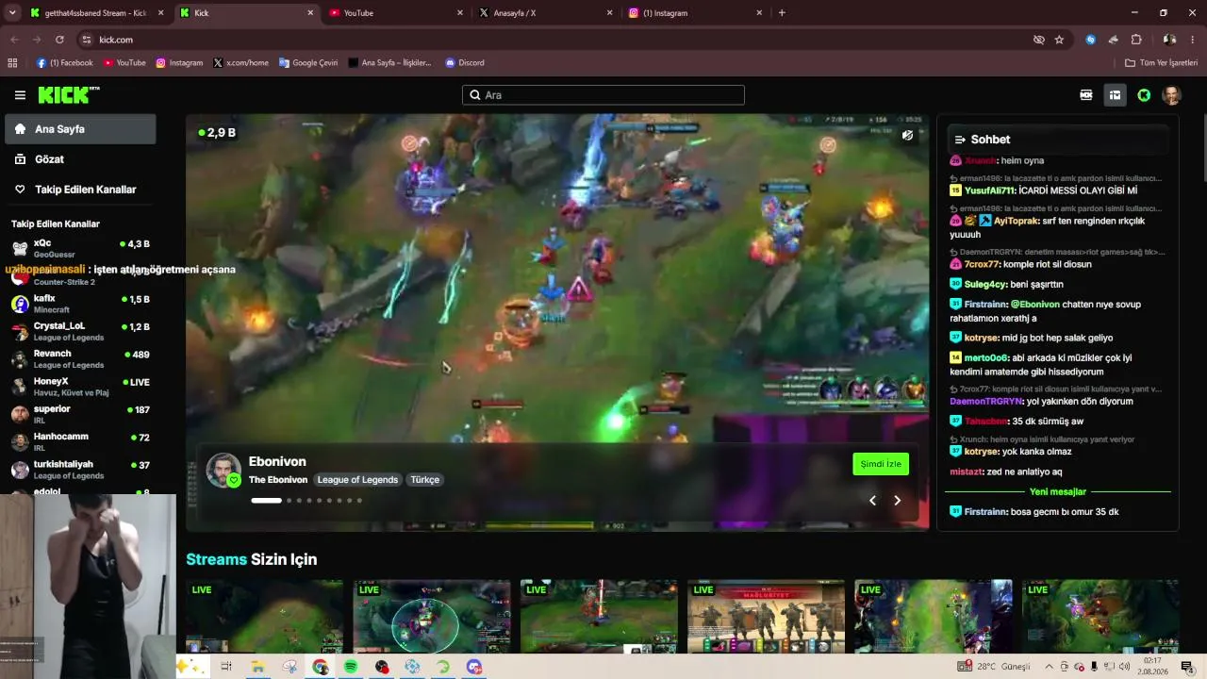Screen dimensions: 1207x679
Task: Show next featured stream with right arrow
Action: (x=897, y=500)
